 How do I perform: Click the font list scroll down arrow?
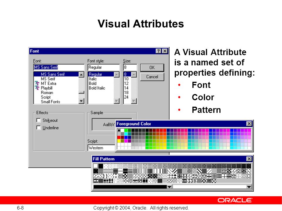tap(81, 101)
